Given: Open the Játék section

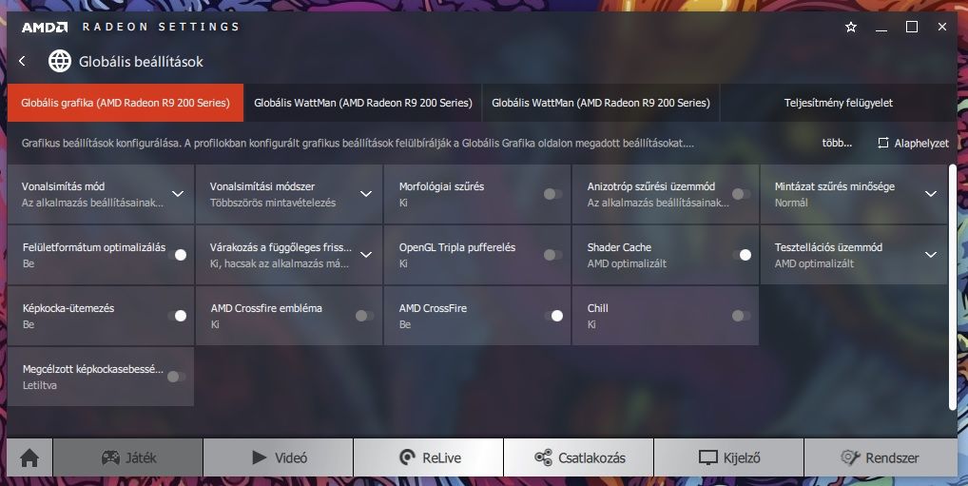Looking at the screenshot, I should pyautogui.click(x=127, y=457).
